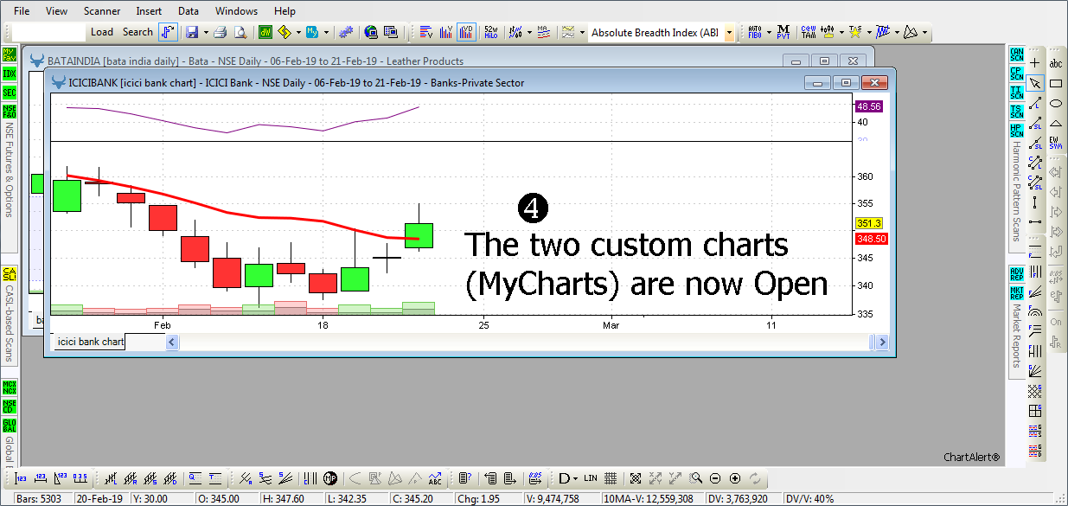Viewport: 1068px width, 506px height.
Task: Open the CASL-based Scans side panel
Action: 10,325
